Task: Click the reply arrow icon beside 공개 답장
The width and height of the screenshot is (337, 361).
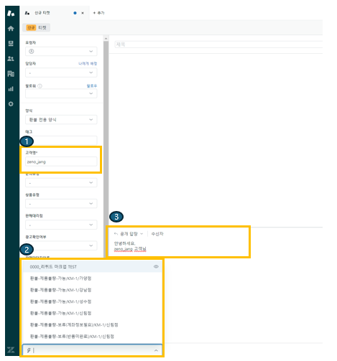Action: tap(116, 234)
